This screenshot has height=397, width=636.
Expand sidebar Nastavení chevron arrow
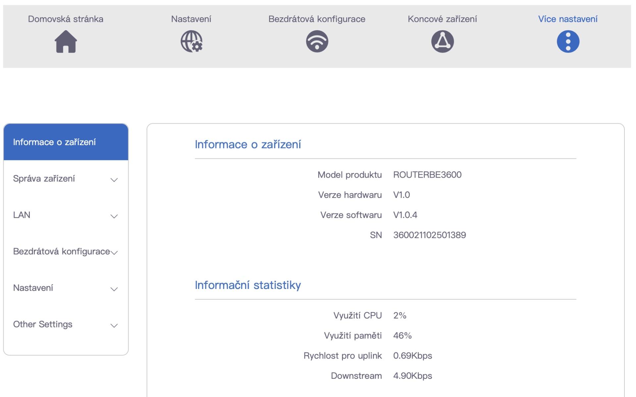pos(114,289)
